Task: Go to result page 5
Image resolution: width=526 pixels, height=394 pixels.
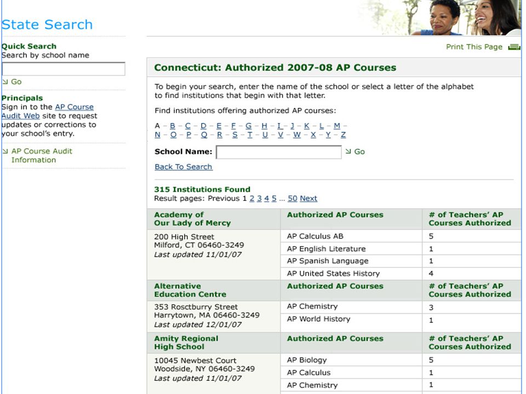Action: (x=274, y=198)
